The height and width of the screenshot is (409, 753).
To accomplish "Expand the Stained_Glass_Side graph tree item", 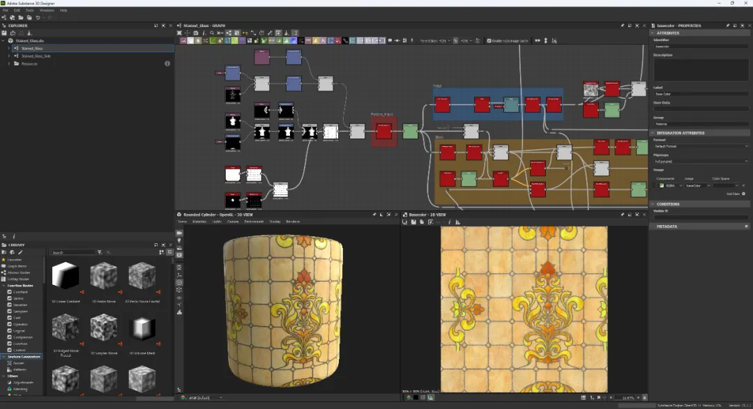I will click(8, 56).
